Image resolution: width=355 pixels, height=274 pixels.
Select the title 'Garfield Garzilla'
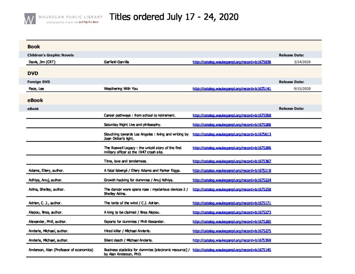click(116, 62)
